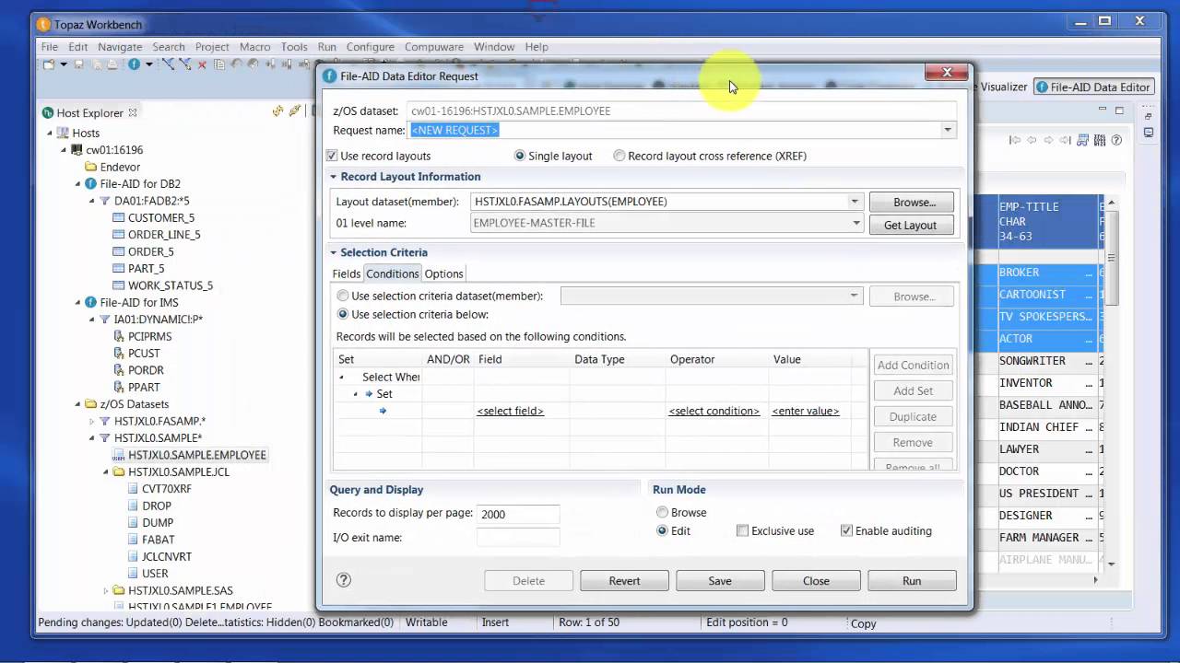Click the filter toolbar icon left of the second filter
This screenshot has width=1180, height=663.
pyautogui.click(x=168, y=64)
